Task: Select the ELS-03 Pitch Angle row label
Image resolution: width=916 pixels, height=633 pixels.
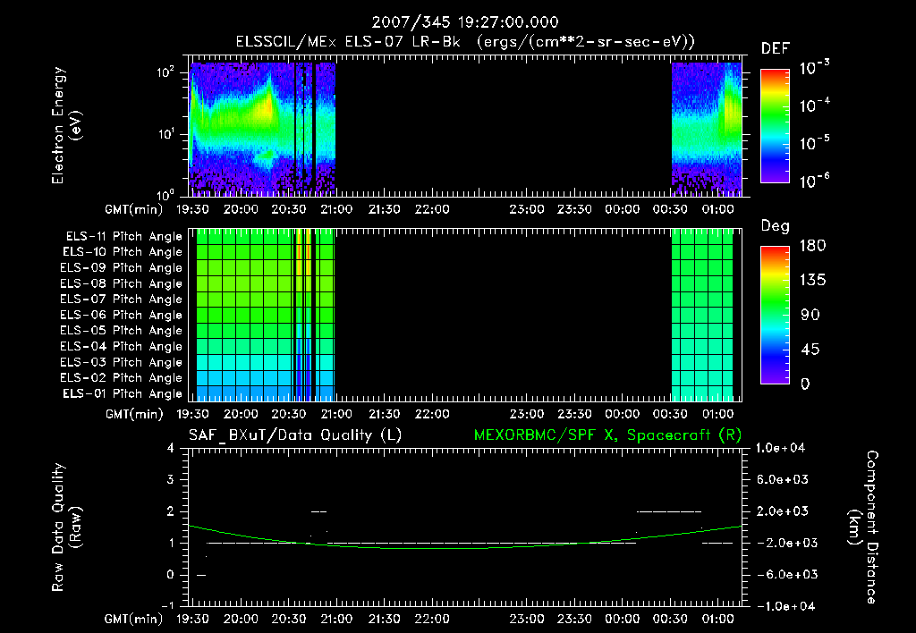Action: coord(121,362)
